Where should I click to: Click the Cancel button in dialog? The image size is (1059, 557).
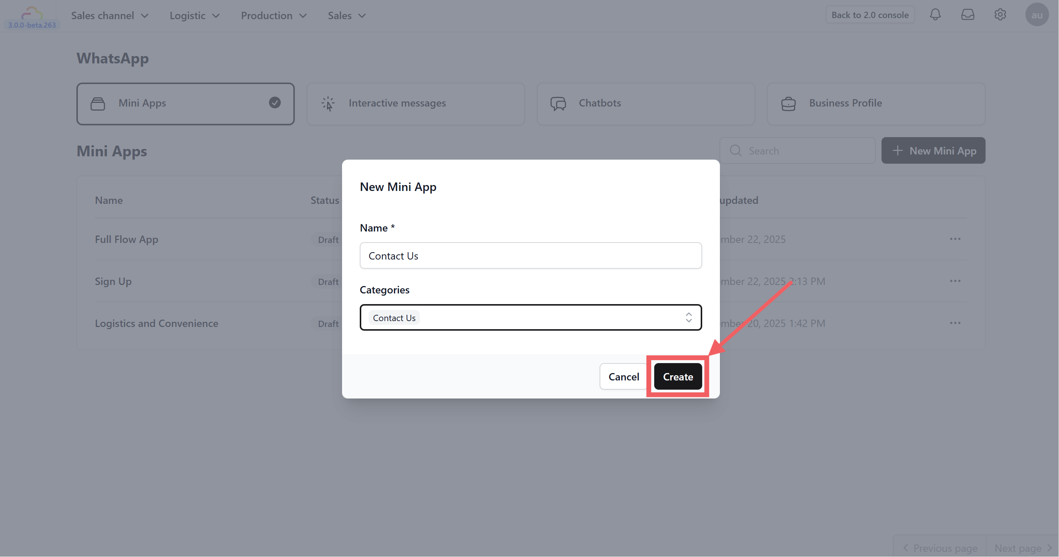click(x=624, y=377)
